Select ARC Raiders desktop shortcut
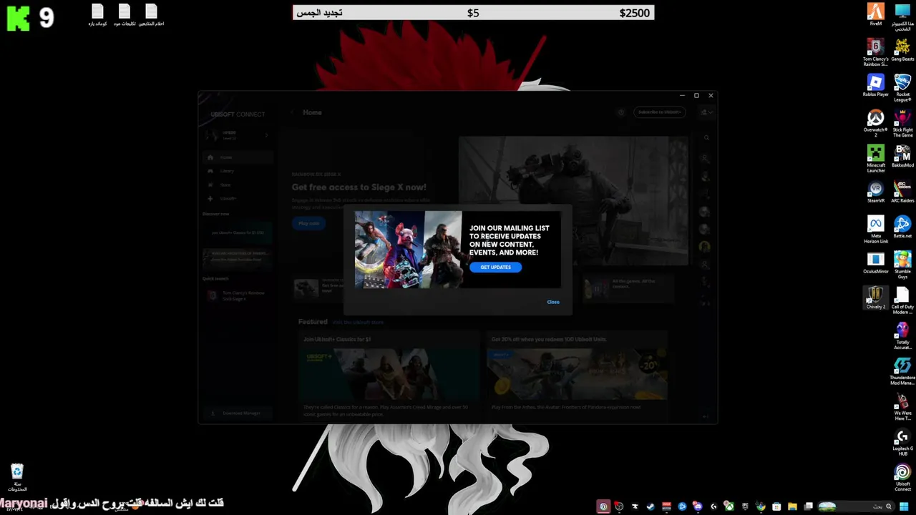The width and height of the screenshot is (916, 515). coord(902,192)
